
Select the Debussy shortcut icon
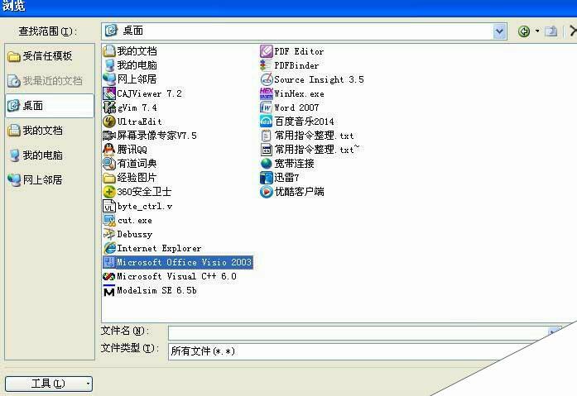pos(109,234)
